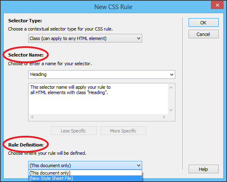Click the description box scroll down arrow
This screenshot has width=227, height=182.
tap(171, 110)
